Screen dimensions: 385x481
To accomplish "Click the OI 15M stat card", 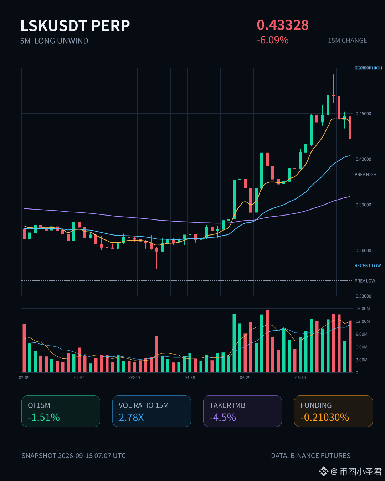I will (61, 411).
